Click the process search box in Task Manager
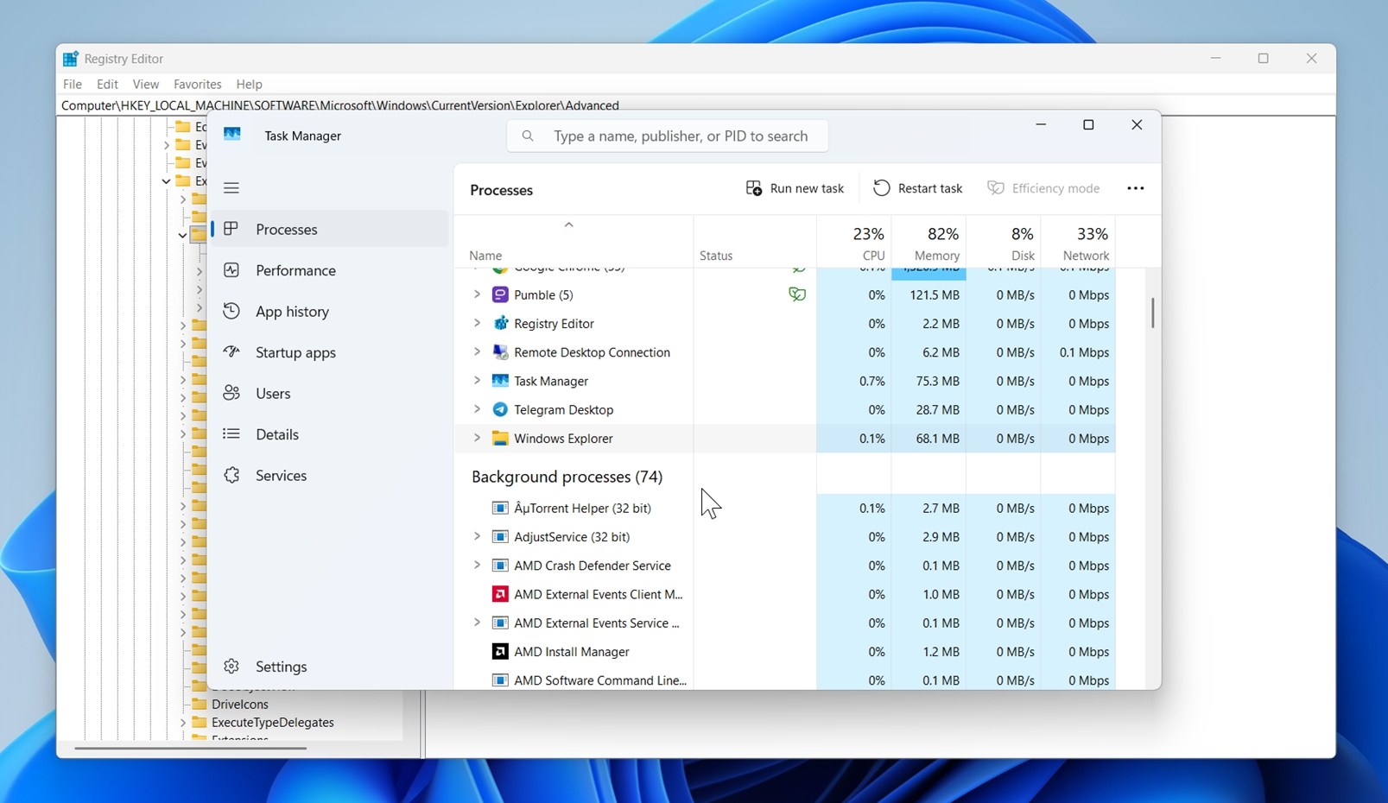 click(667, 136)
